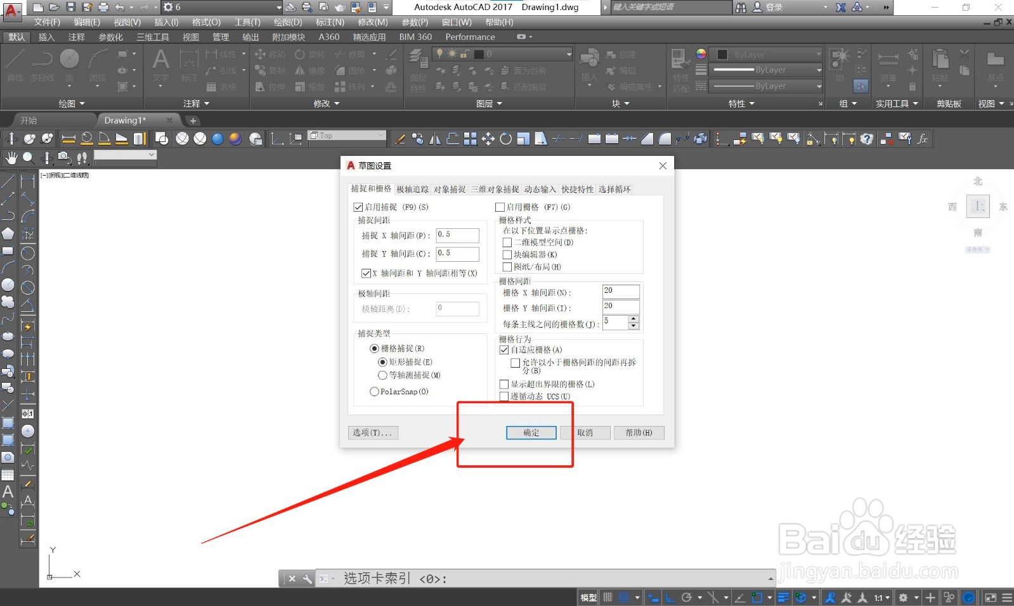
Task: Click the new tab plus button
Action: pyautogui.click(x=193, y=120)
